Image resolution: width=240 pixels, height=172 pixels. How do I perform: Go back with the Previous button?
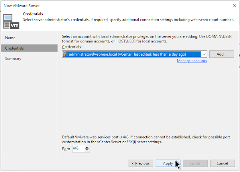[141, 163]
